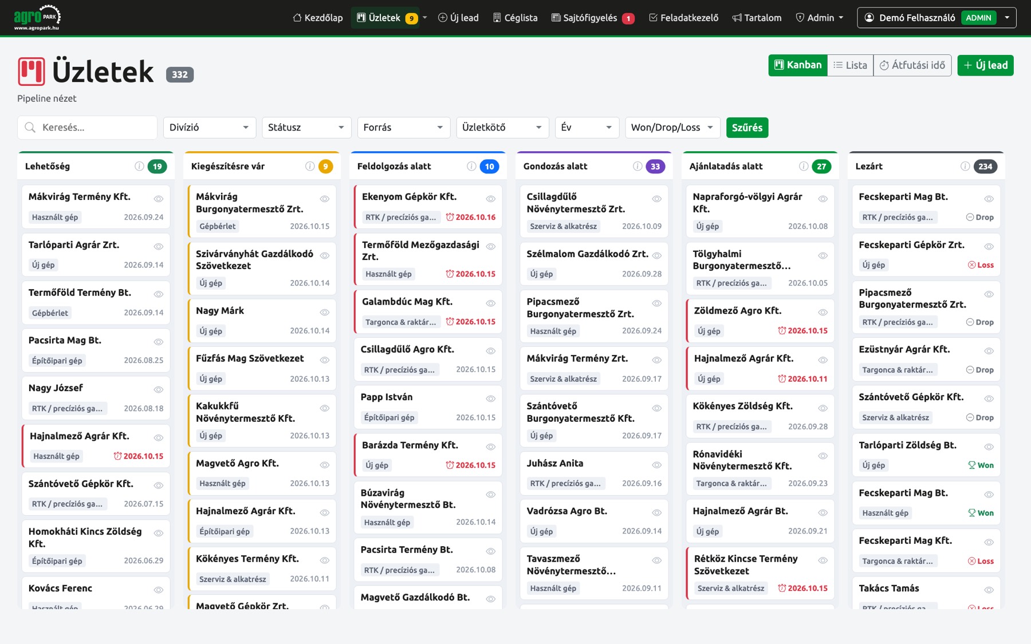Click the Üzletek 332 count badge

tap(180, 74)
